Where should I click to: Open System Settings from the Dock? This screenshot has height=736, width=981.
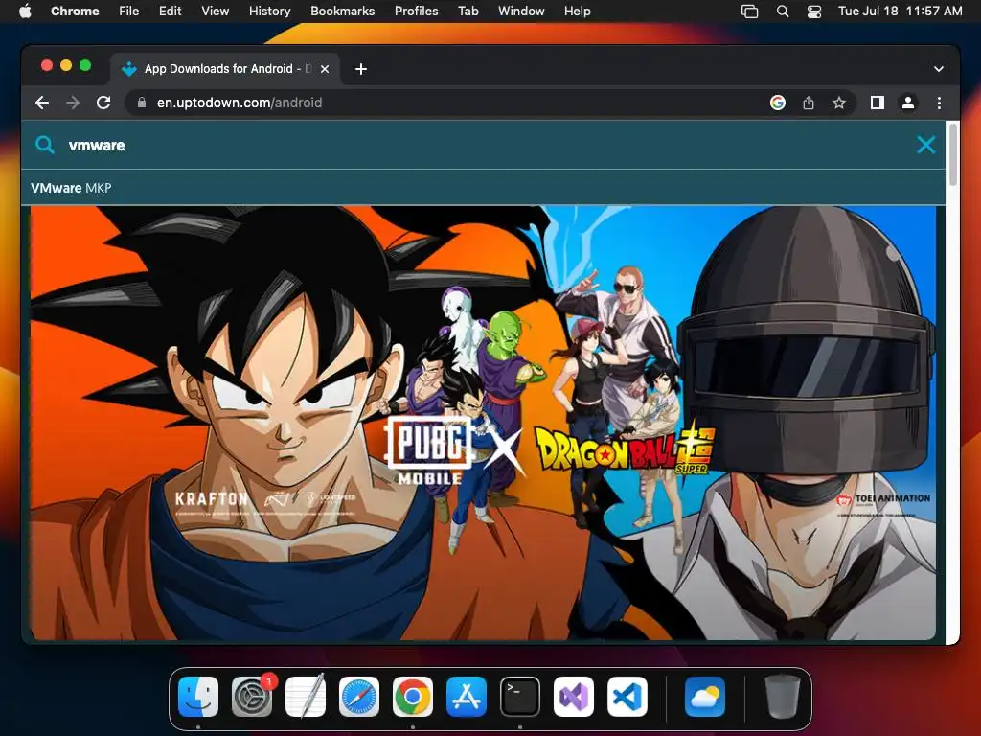tap(252, 697)
